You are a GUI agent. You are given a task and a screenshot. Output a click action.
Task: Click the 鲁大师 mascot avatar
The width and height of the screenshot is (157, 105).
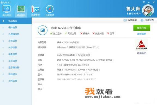[148, 10]
